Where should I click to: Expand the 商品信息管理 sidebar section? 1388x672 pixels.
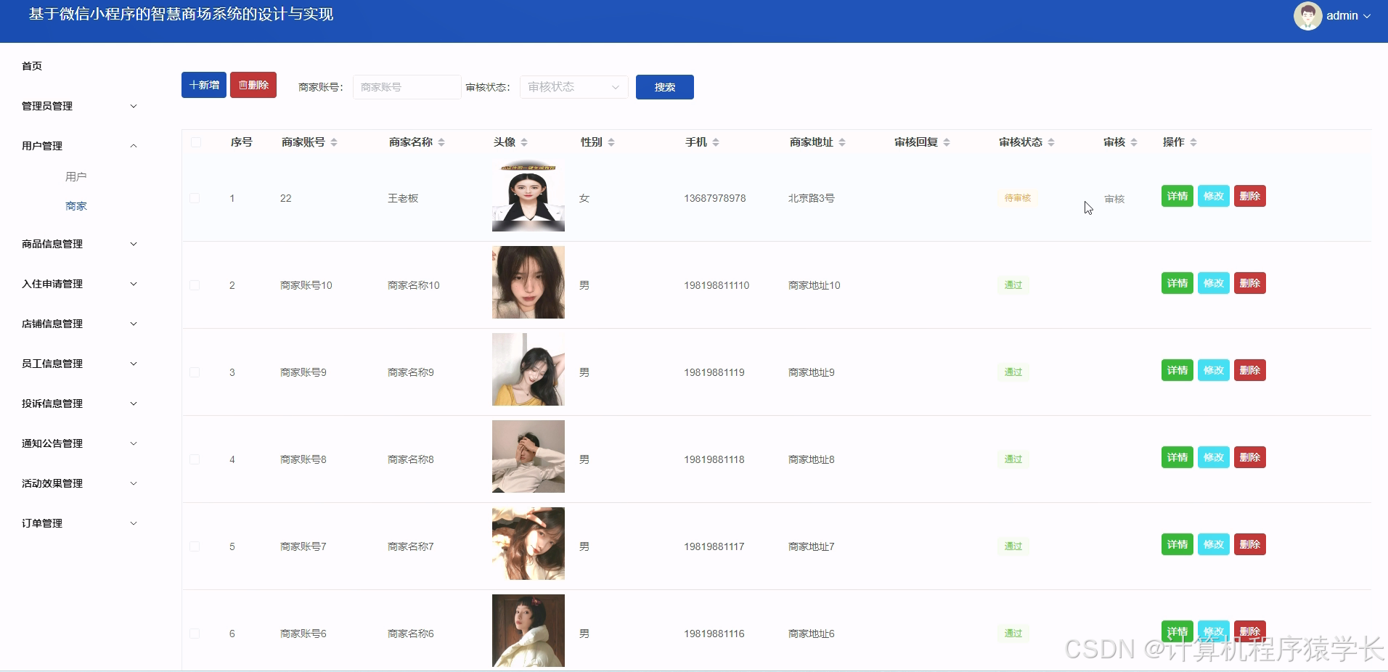tap(52, 244)
